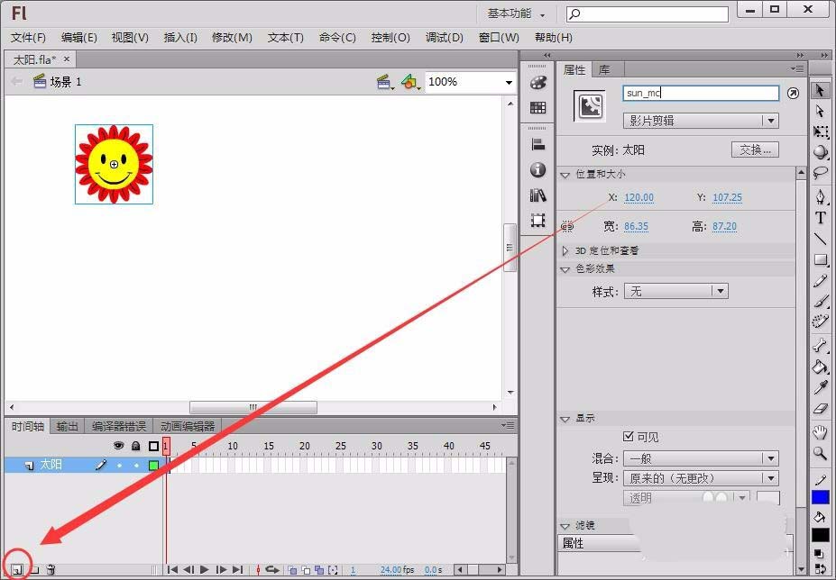Collapse the 位置和大小 section
836x580 pixels.
(x=565, y=175)
